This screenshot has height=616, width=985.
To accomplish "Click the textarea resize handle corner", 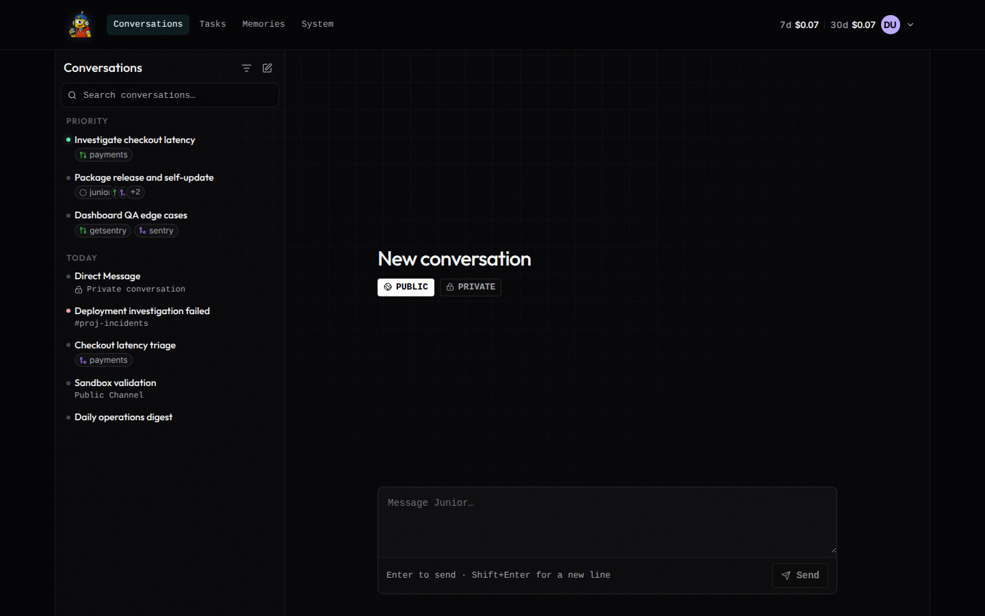I will click(833, 550).
